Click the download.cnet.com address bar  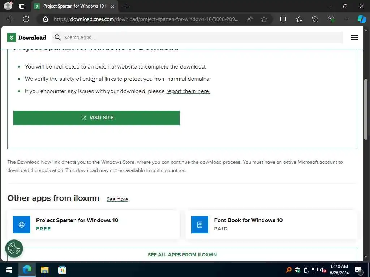pyautogui.click(x=146, y=19)
